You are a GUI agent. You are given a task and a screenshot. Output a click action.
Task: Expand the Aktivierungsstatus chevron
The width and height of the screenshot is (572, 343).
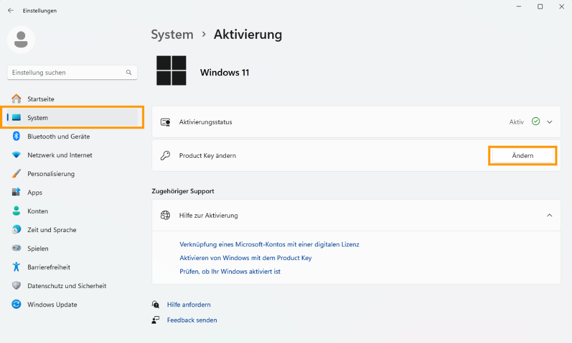click(x=549, y=122)
